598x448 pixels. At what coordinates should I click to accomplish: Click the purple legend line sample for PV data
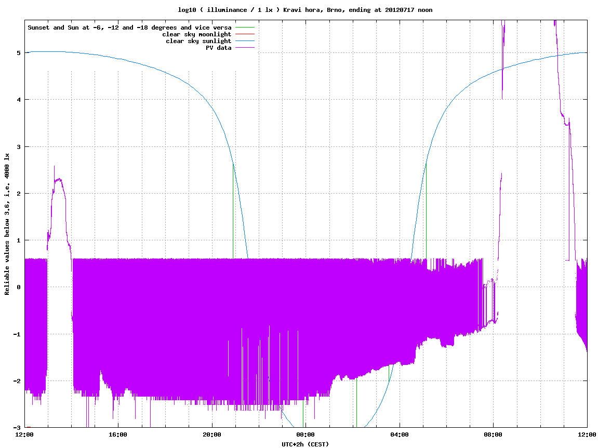pos(245,48)
